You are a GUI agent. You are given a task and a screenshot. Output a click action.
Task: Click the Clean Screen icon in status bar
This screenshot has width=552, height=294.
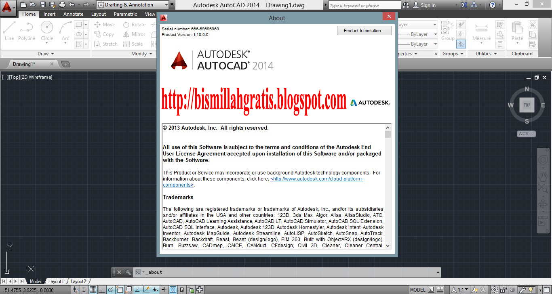coord(547,290)
